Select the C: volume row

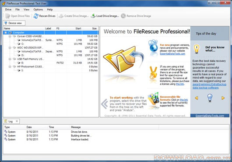pos(51,44)
